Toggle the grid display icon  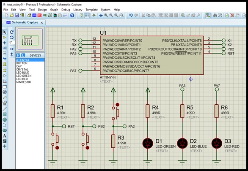click(x=87, y=15)
